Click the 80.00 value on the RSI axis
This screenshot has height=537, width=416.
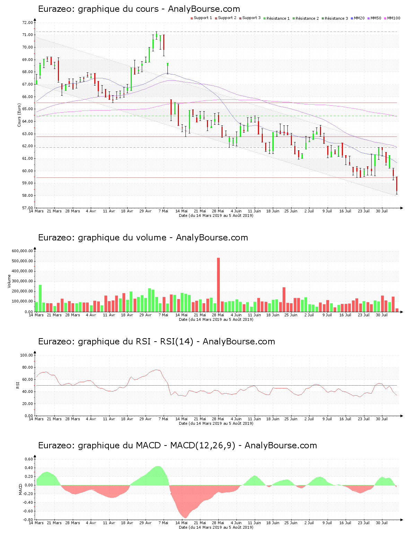tap(27, 367)
